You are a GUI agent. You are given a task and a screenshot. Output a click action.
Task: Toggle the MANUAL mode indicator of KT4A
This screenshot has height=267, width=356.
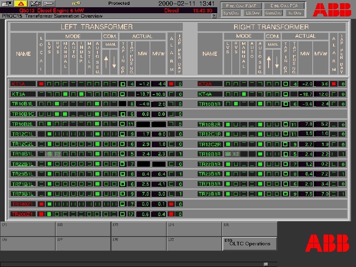coord(244,94)
